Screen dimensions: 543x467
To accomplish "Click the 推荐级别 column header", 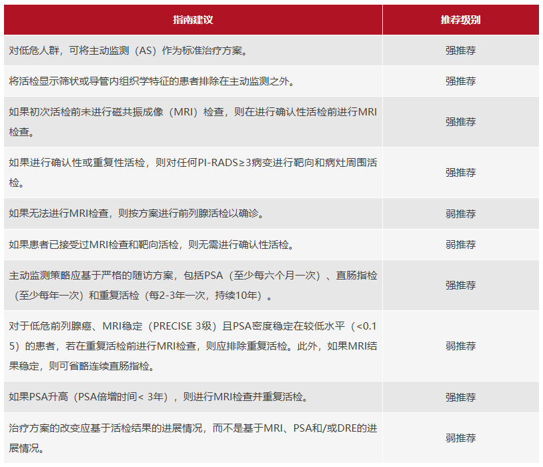I will (460, 20).
